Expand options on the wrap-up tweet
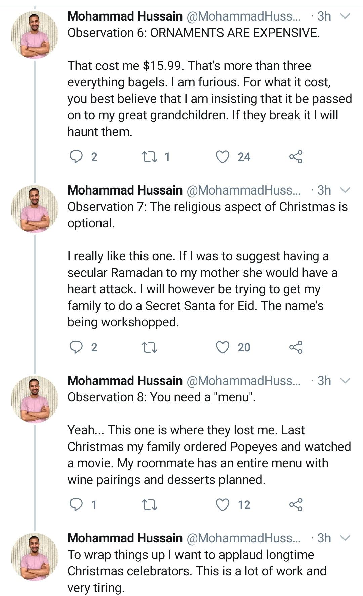363x596 pixels. [x=345, y=538]
